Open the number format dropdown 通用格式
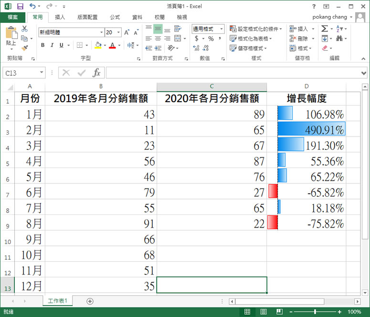This screenshot has width=370, height=317. 222,29
